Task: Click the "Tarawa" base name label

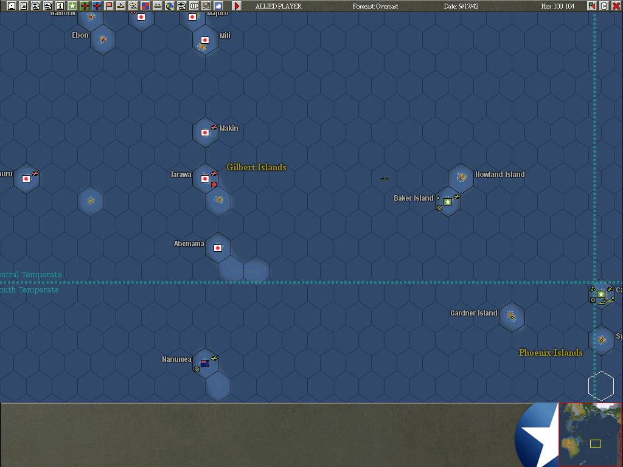Action: click(x=181, y=175)
